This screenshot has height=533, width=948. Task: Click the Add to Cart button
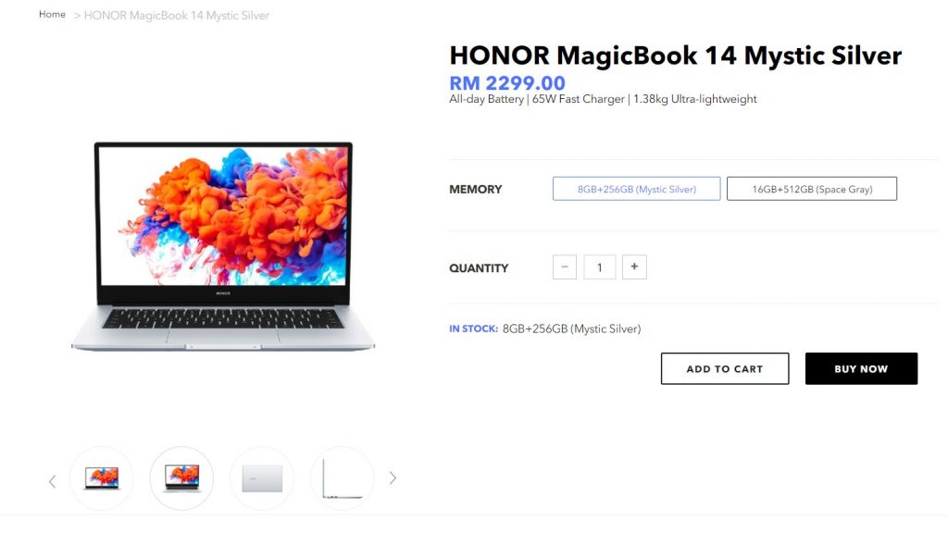click(x=724, y=368)
